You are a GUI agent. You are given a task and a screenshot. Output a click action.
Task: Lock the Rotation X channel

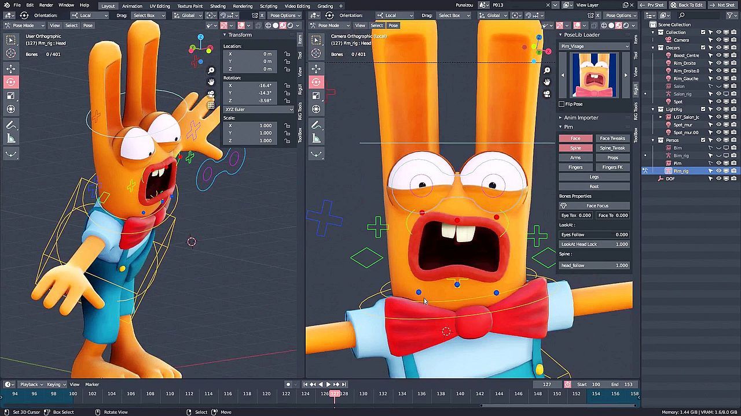point(287,86)
